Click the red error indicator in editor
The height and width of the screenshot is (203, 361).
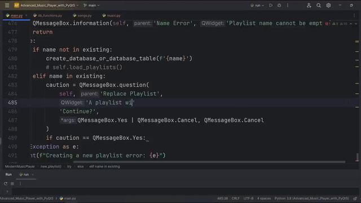[x=327, y=24]
